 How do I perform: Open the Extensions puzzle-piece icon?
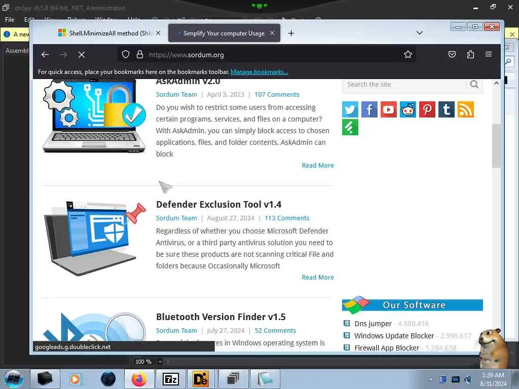tap(470, 54)
